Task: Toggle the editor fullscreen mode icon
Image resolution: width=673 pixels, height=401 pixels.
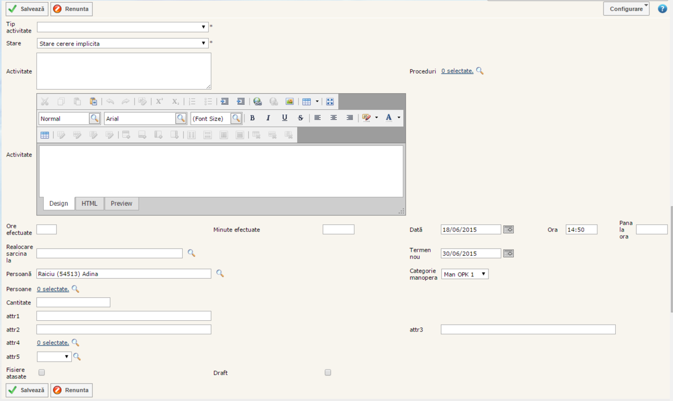Action: click(330, 102)
